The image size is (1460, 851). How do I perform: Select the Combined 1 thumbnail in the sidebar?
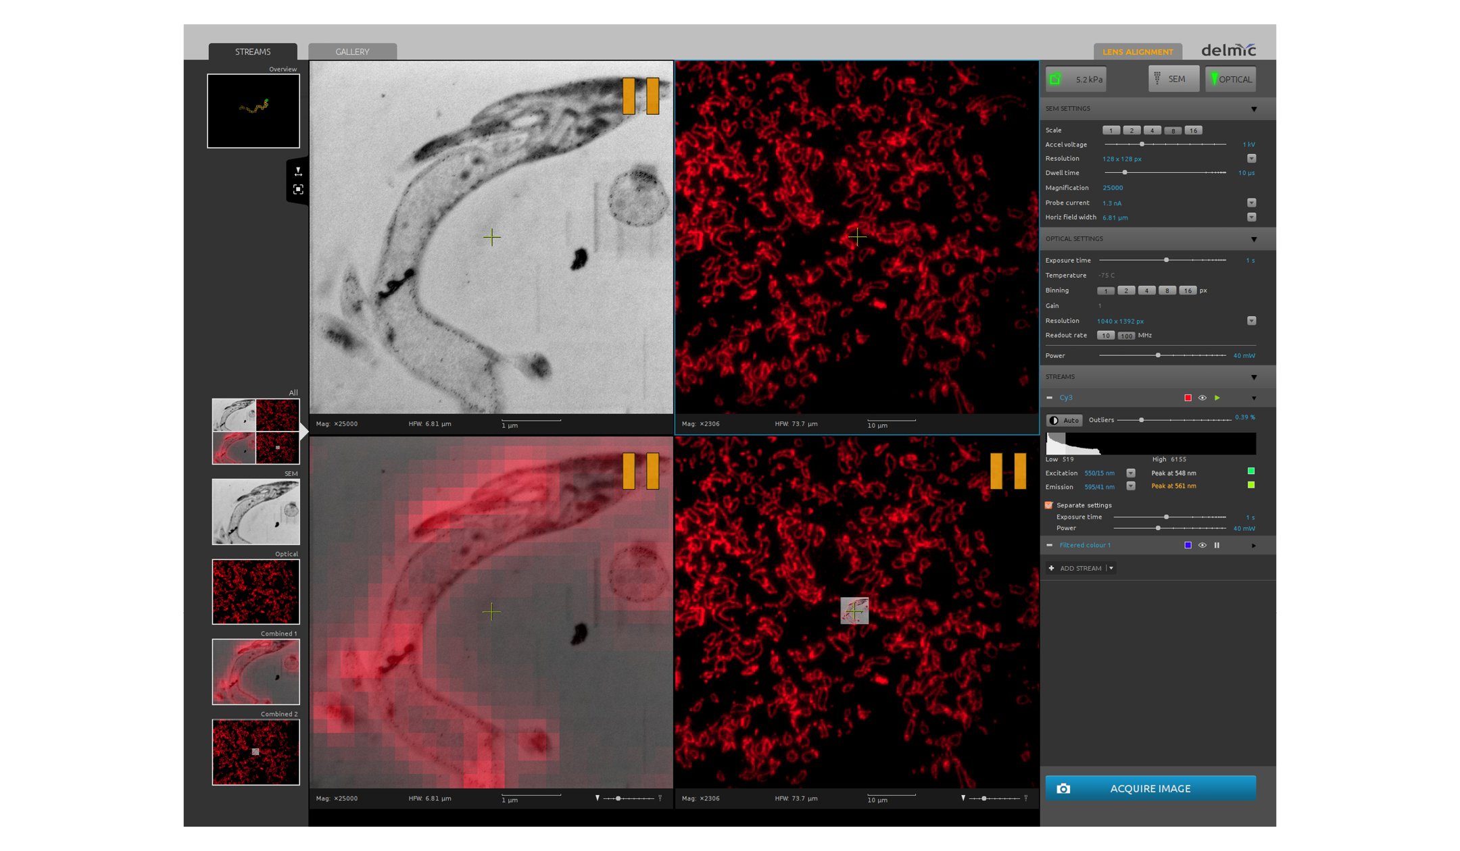click(x=255, y=671)
